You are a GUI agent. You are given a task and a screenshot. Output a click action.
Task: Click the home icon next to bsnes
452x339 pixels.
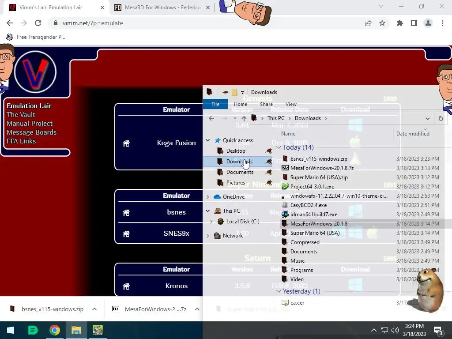[126, 212]
